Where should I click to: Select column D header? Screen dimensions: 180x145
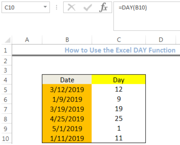pyautogui.click(x=161, y=40)
